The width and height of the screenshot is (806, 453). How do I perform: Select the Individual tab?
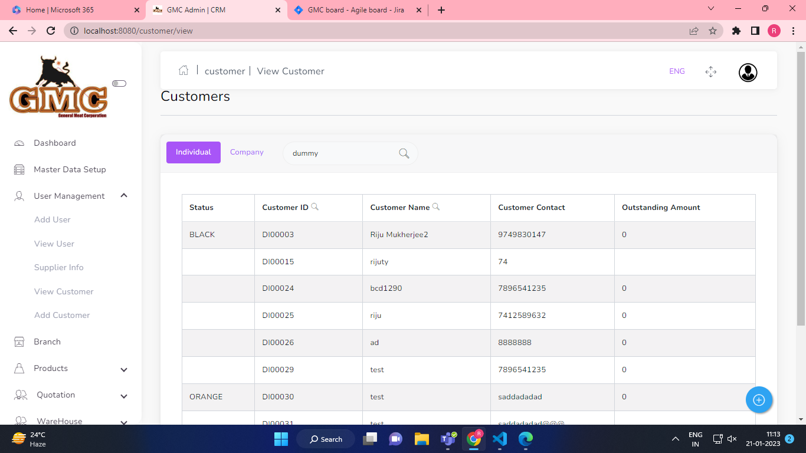tap(193, 152)
